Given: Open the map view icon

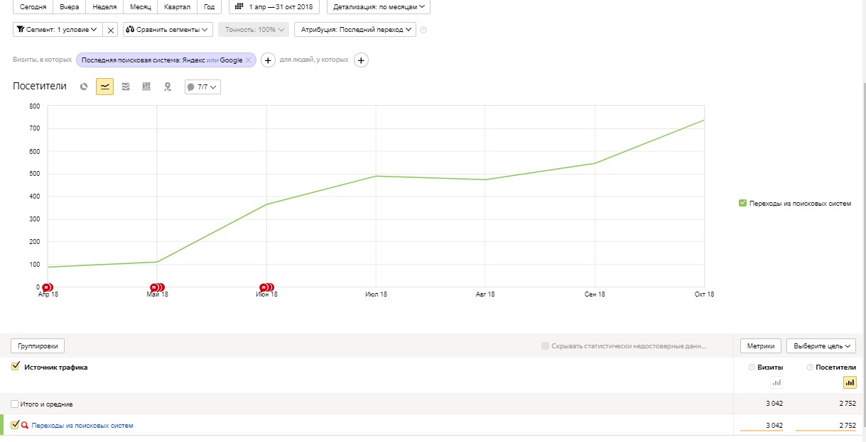Looking at the screenshot, I should tap(168, 87).
